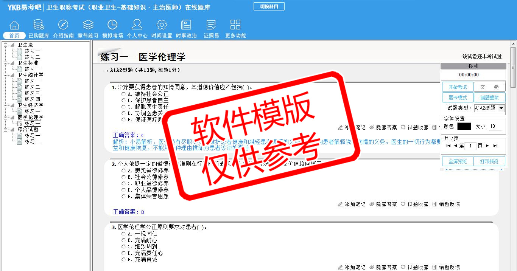Open 练习四 under 卫生统计学
Viewport: 517px width, 271px height.
[x=32, y=99]
